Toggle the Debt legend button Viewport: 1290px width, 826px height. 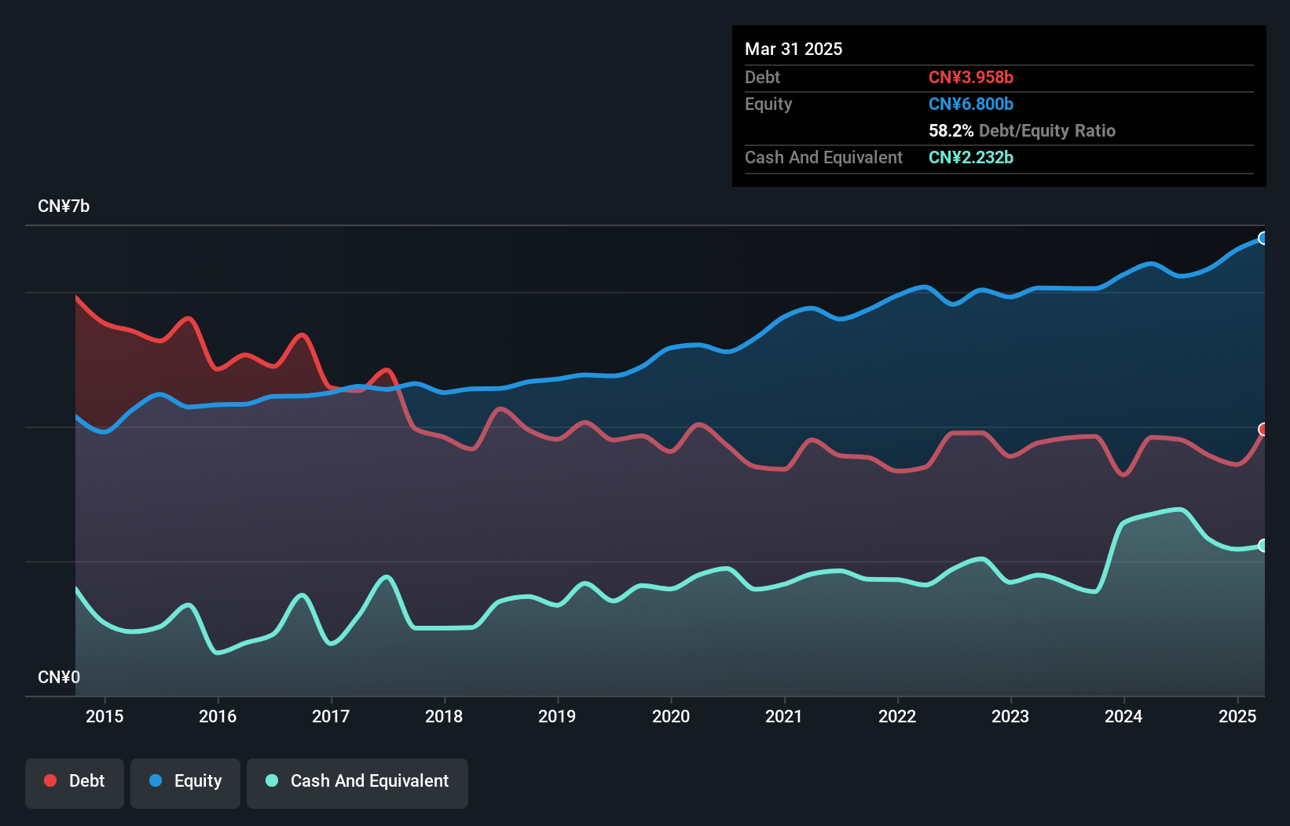click(x=75, y=783)
